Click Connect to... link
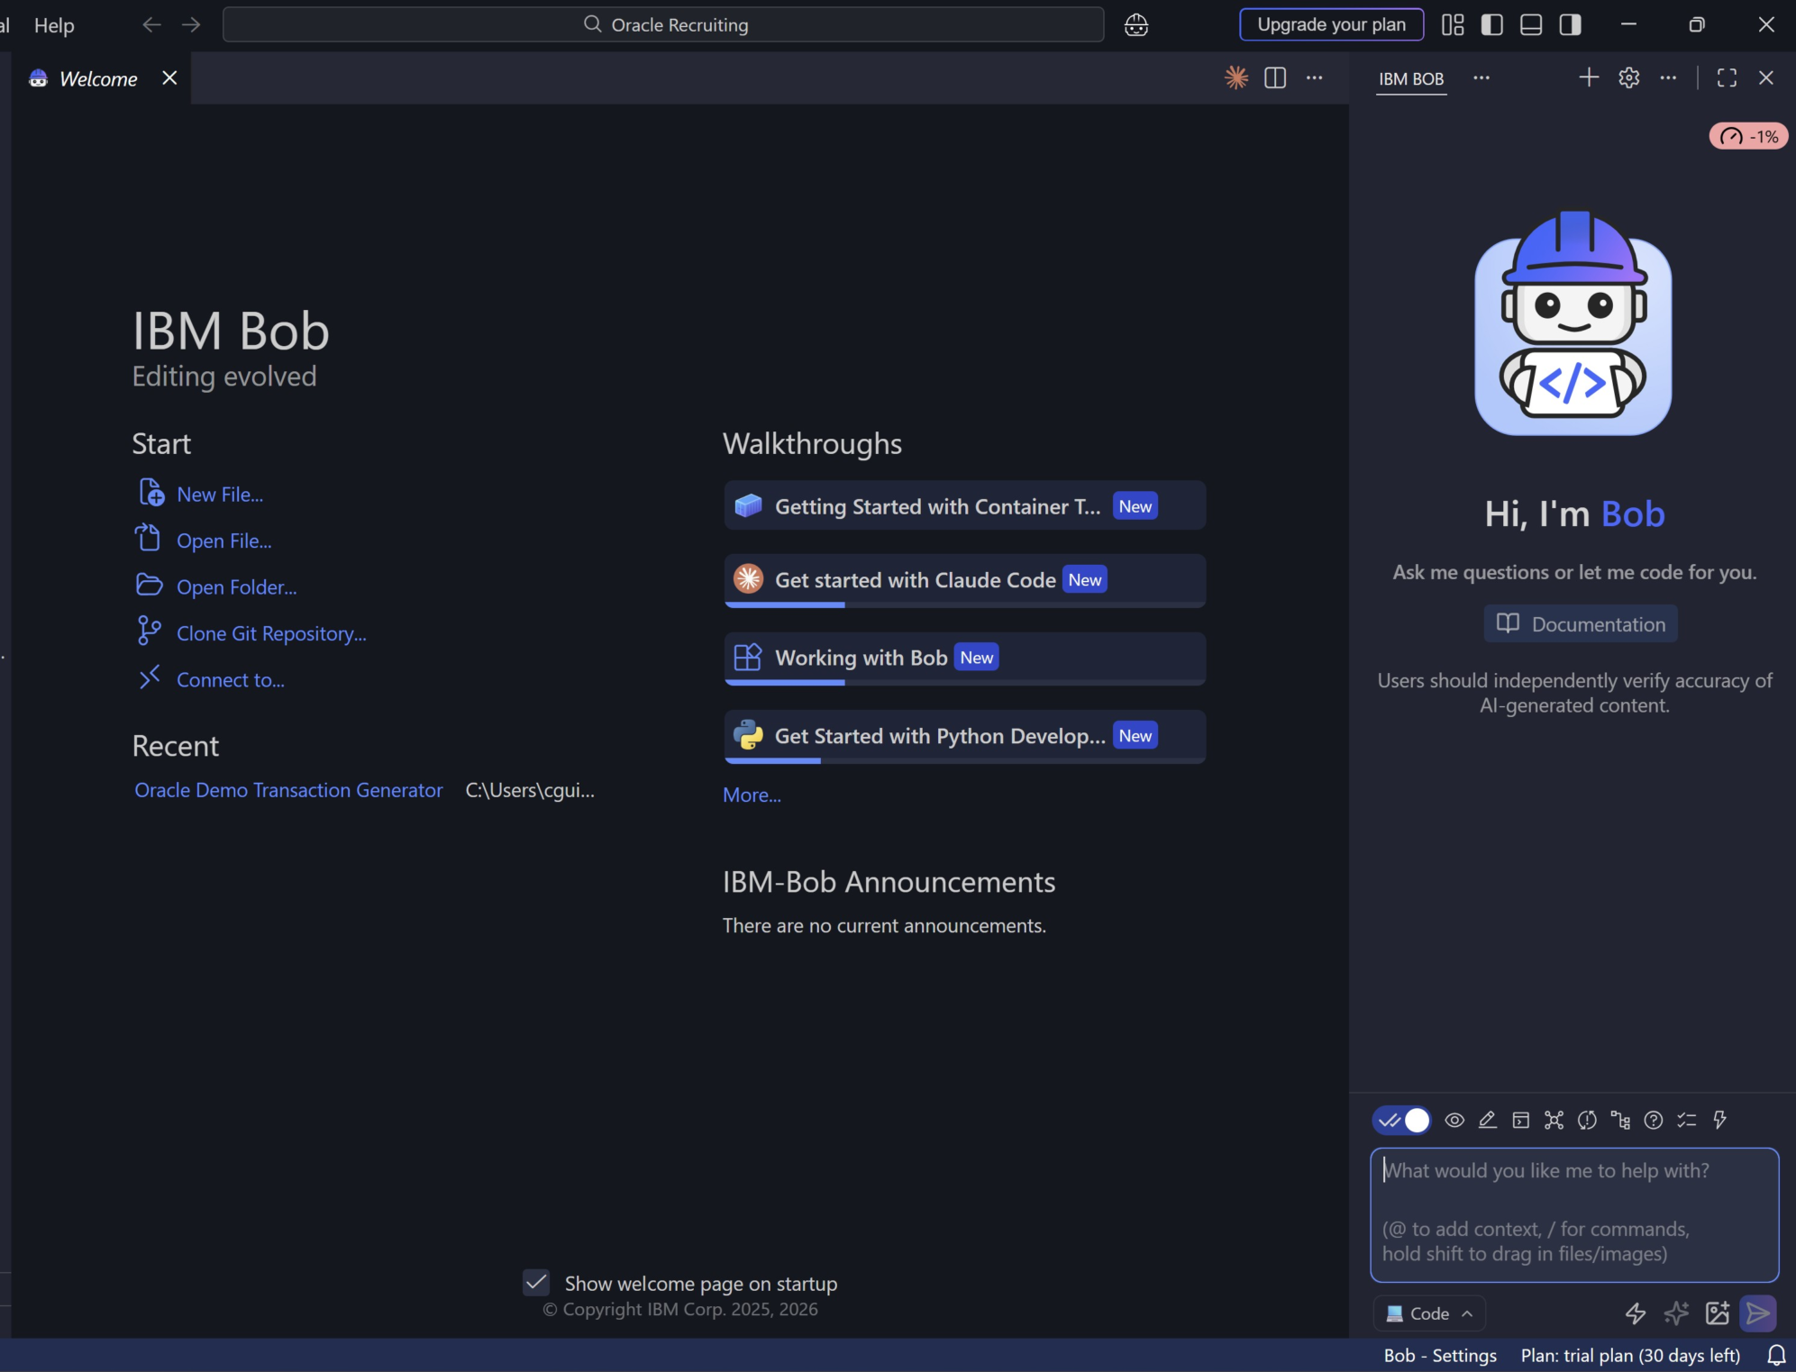Viewport: 1796px width, 1372px height. [231, 679]
